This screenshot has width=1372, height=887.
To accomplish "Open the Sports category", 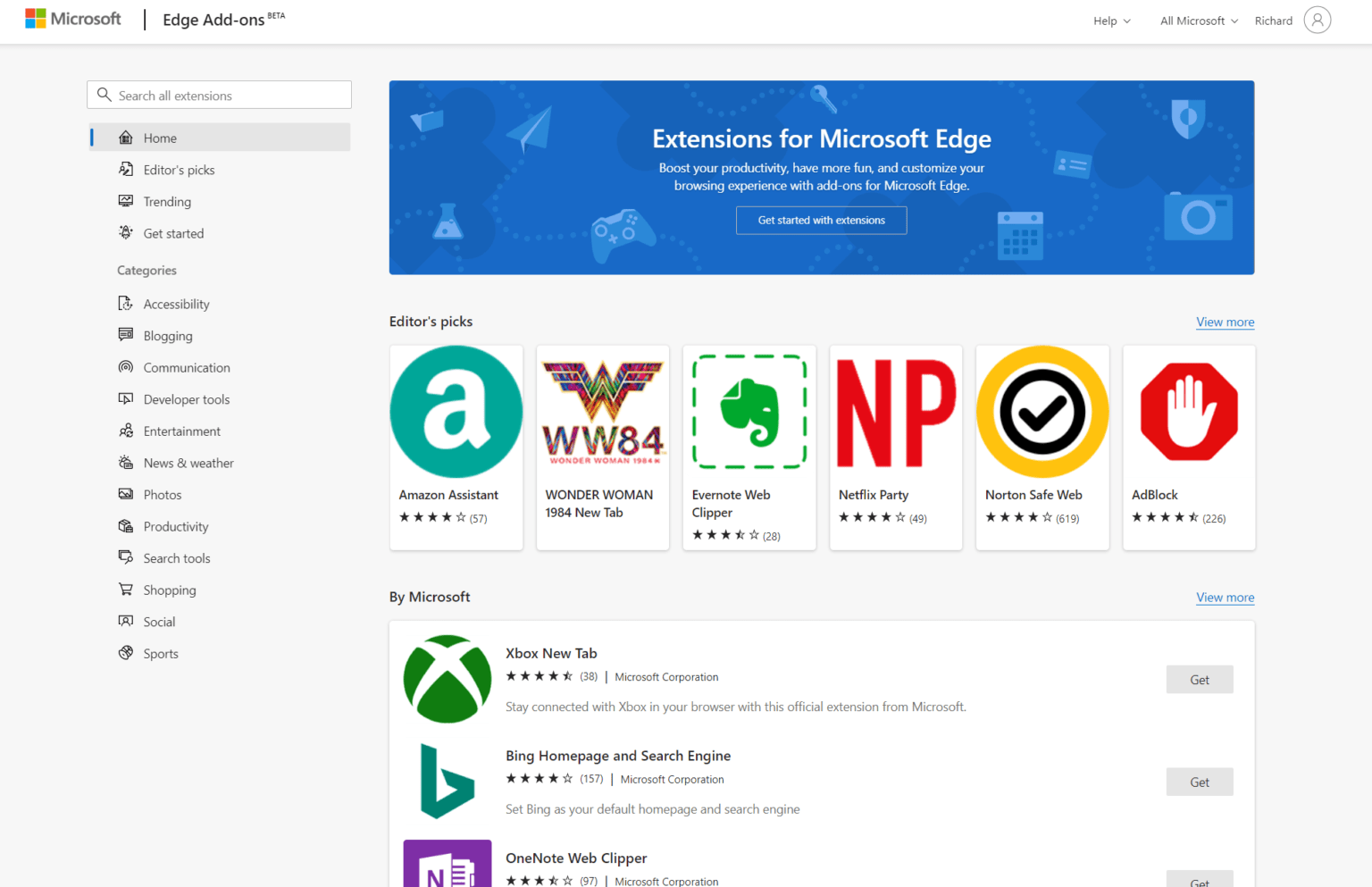I will (x=161, y=653).
